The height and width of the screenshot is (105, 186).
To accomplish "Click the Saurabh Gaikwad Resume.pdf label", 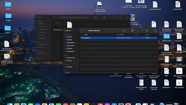I will click(x=154, y=76).
